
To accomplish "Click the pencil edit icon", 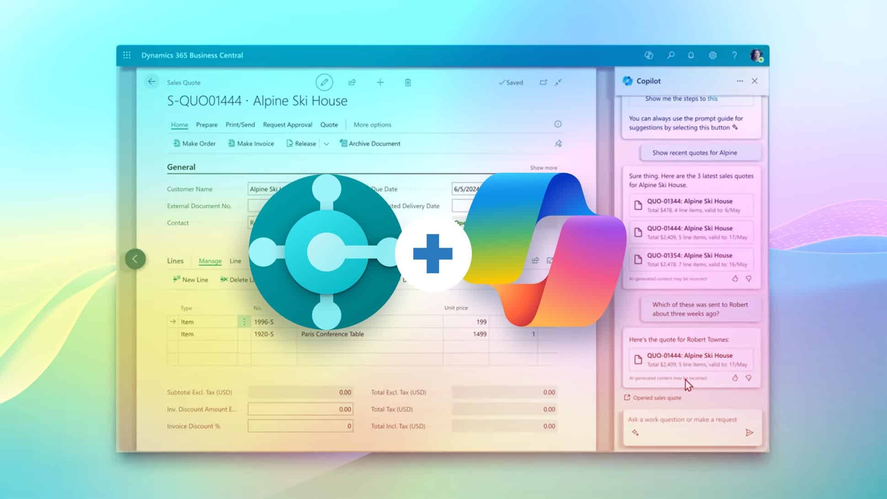I will point(324,82).
